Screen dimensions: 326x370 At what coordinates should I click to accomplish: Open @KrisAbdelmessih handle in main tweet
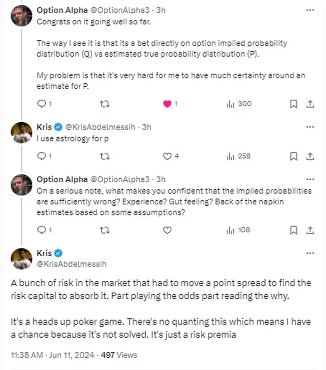coord(71,264)
